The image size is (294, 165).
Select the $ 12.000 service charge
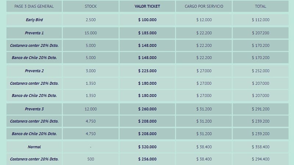tap(204, 20)
